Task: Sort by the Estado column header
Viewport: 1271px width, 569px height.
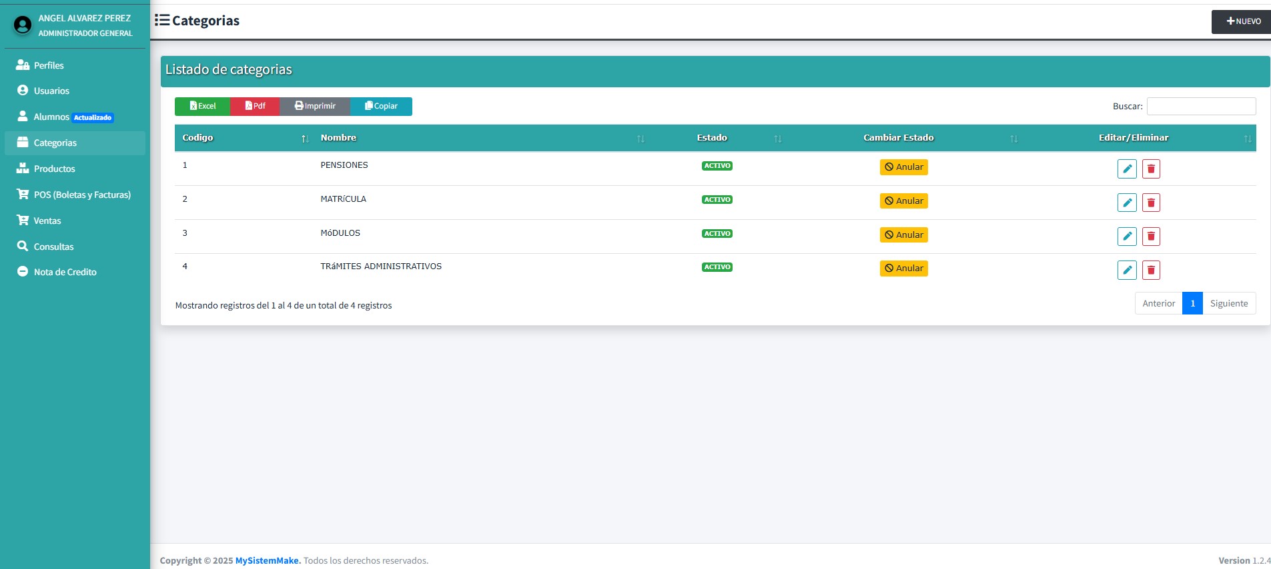Action: [712, 138]
